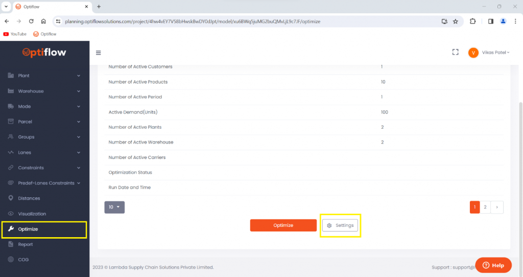Open the Settings button
This screenshot has height=277, width=523.
point(340,225)
